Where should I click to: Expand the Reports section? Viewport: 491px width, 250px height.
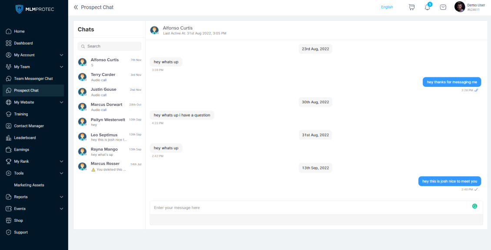35,197
